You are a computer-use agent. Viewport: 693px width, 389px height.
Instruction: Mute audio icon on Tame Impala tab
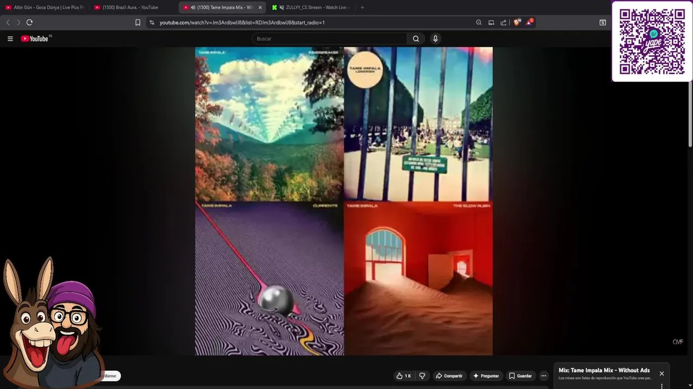193,8
